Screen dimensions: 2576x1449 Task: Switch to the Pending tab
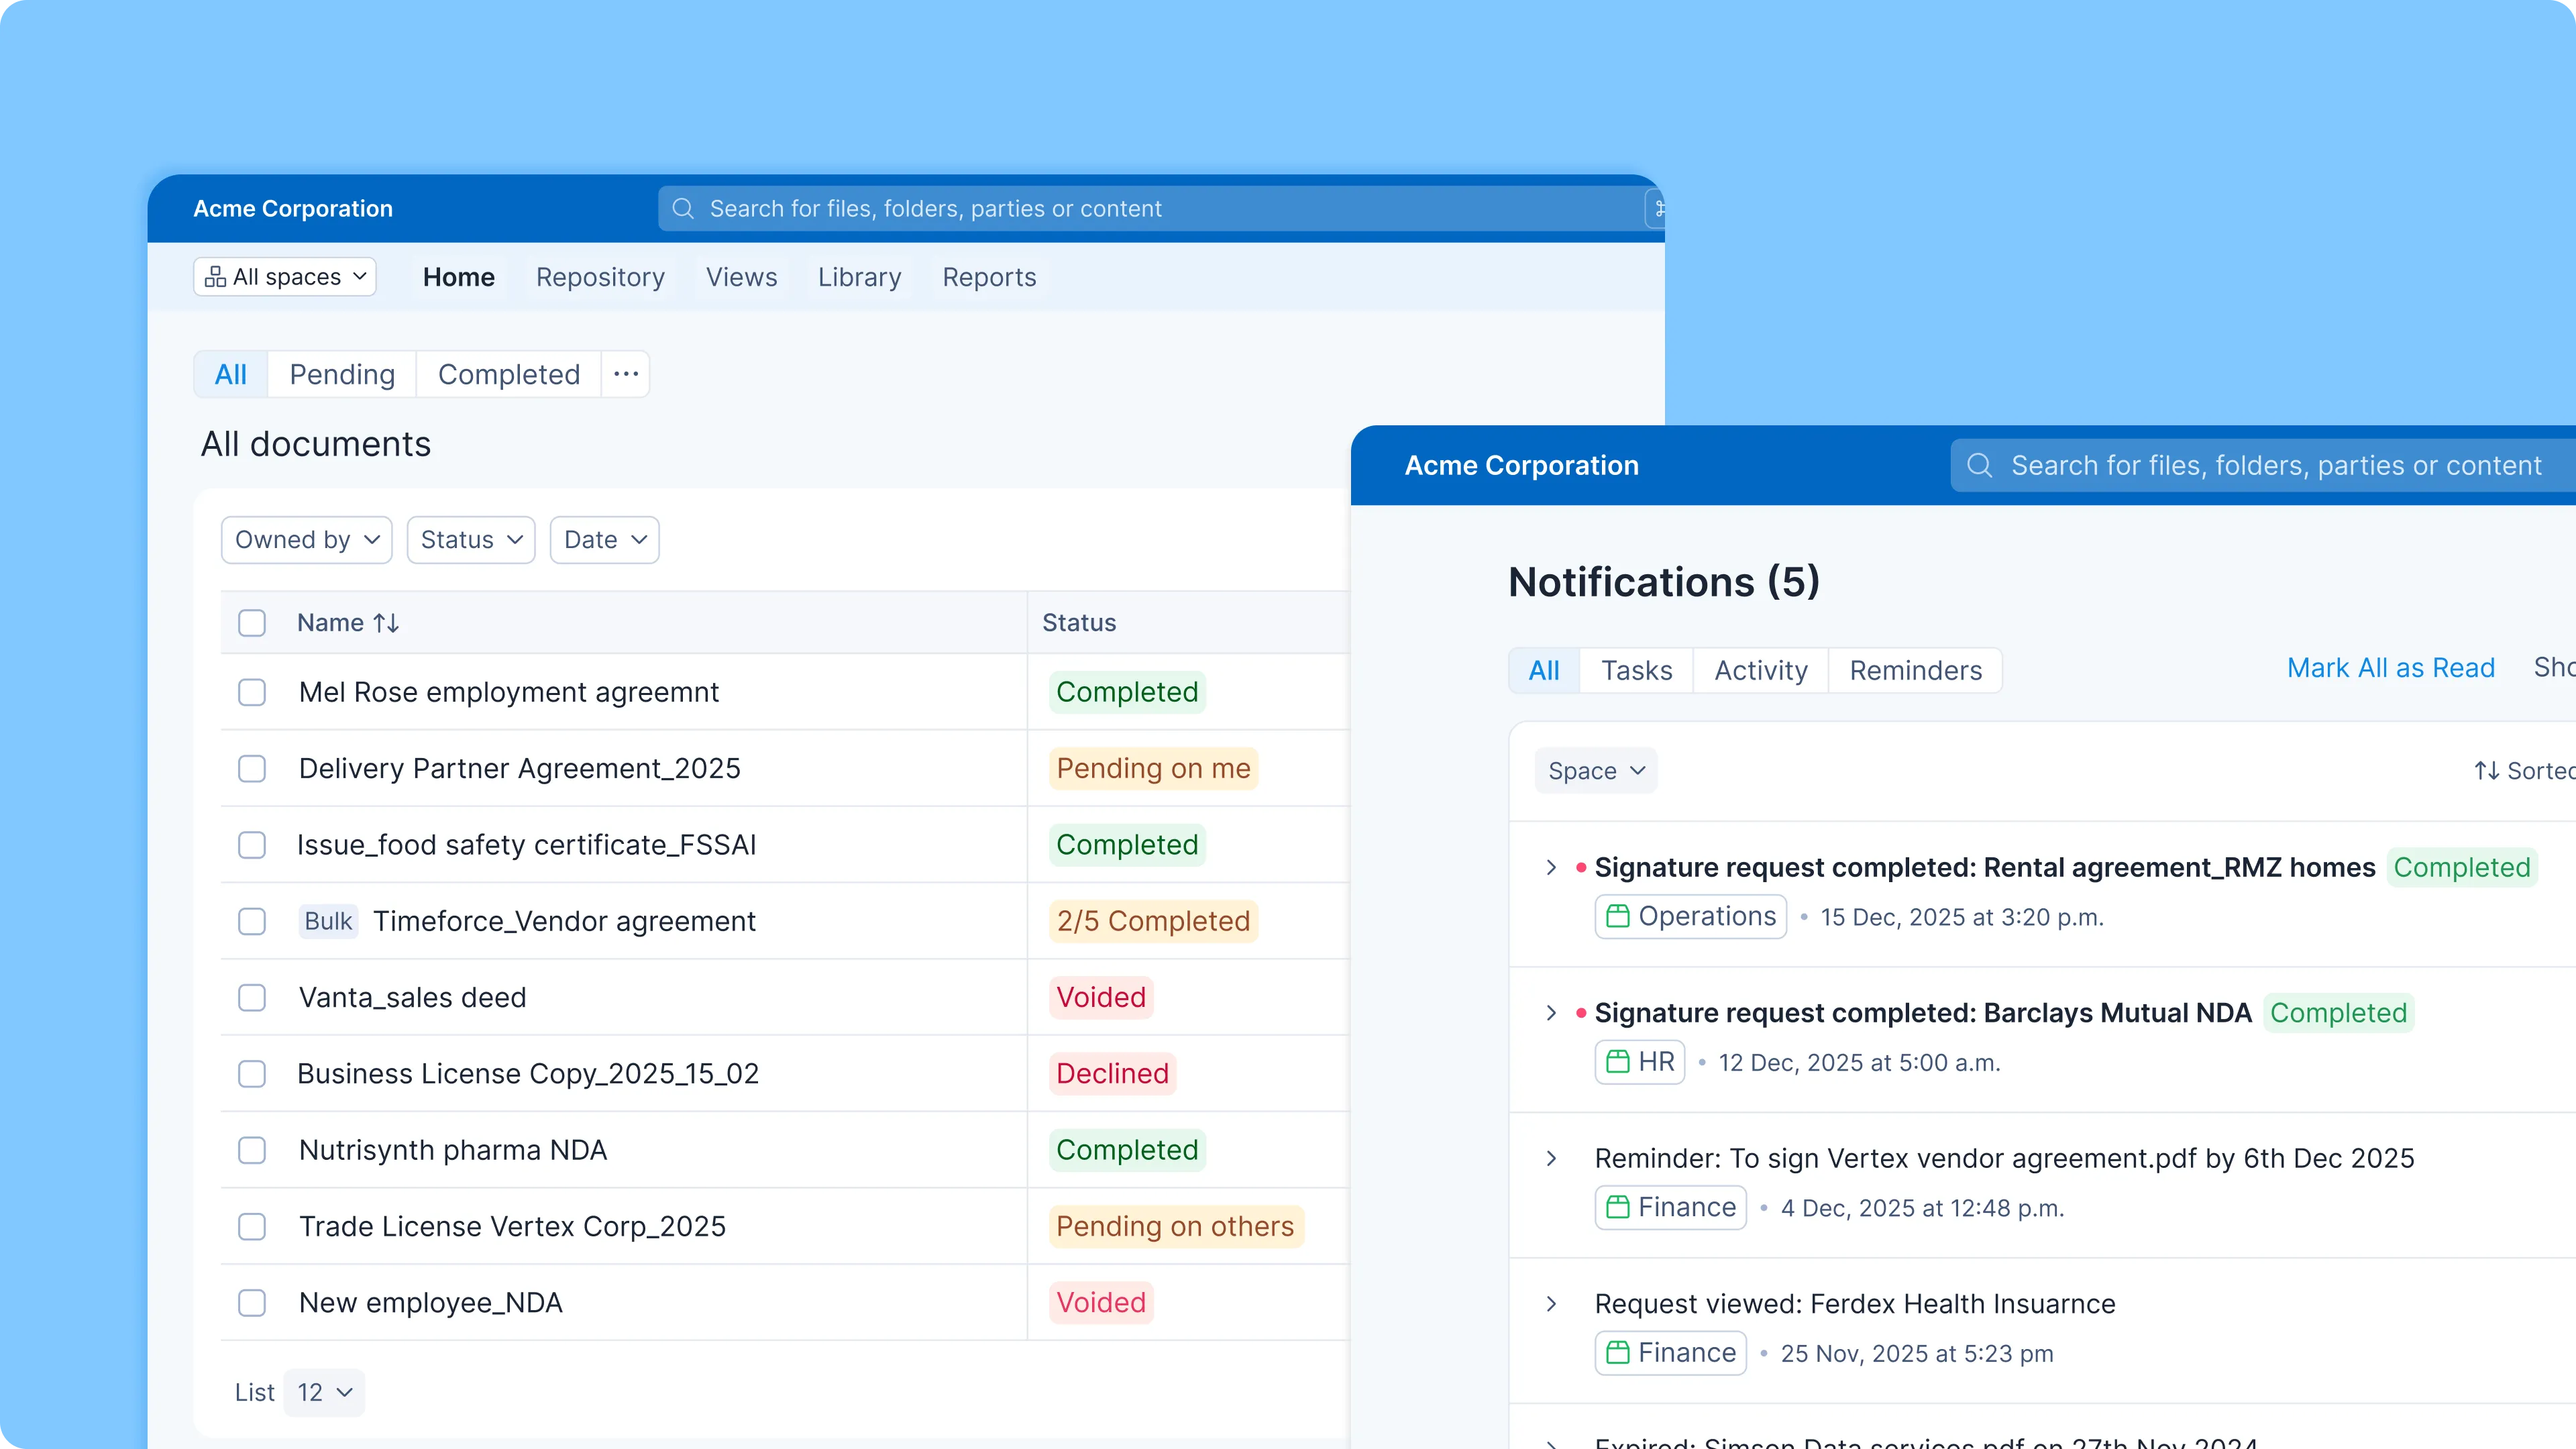click(x=341, y=374)
